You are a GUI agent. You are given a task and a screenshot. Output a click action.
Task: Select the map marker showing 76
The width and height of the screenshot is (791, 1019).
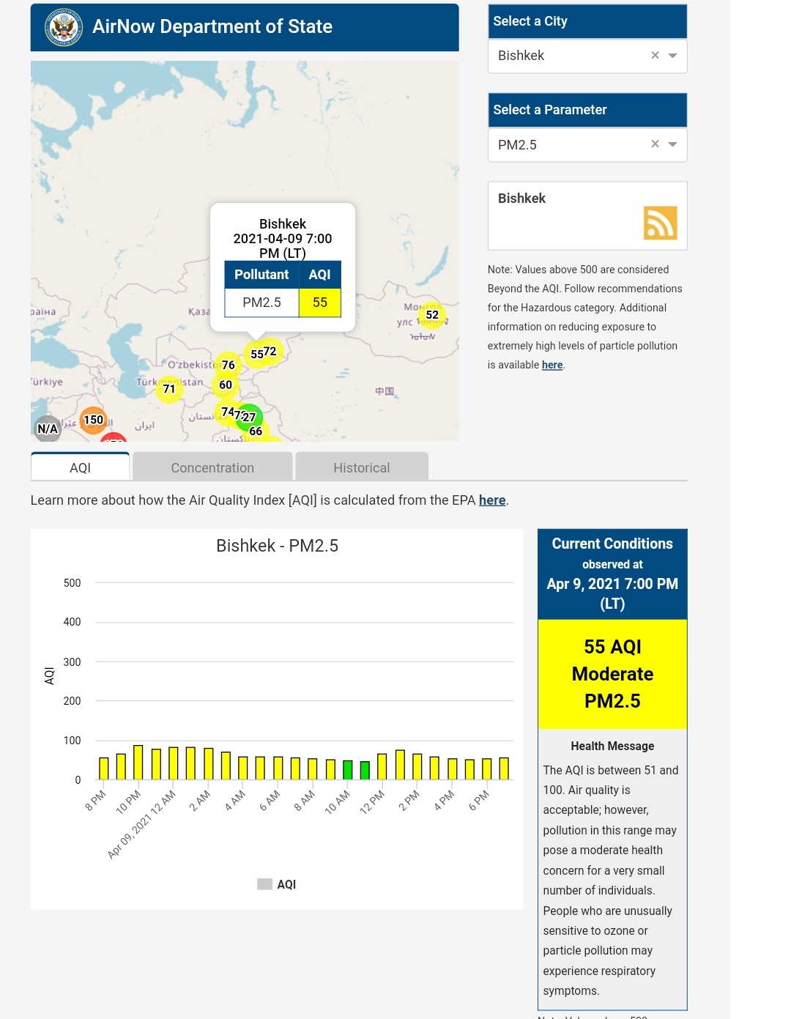coord(229,365)
